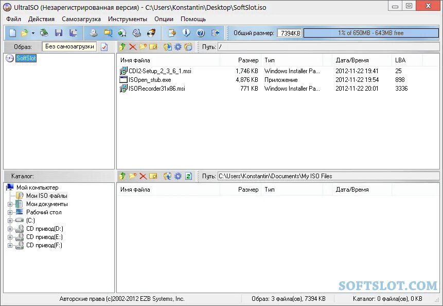Click blue gear icon in image pane toolbar
Viewport: 443px width, 306px height.
[178, 47]
